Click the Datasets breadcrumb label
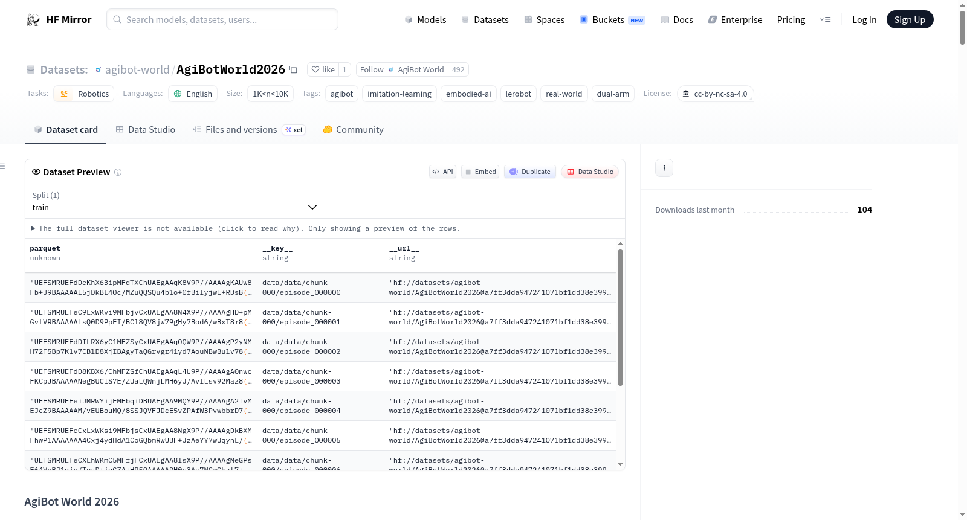967x520 pixels. [64, 70]
